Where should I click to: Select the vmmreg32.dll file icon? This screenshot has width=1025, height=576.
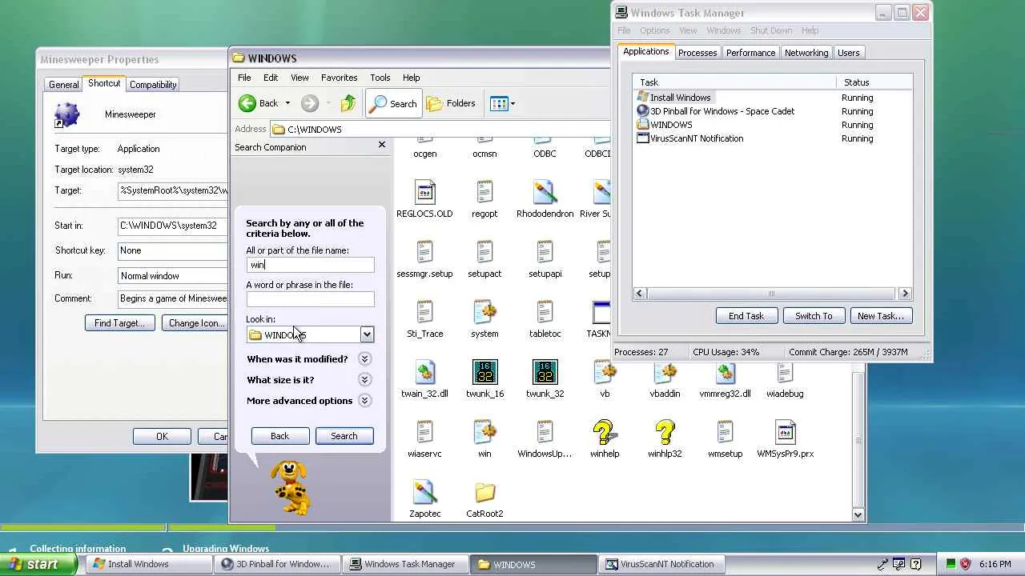725,372
